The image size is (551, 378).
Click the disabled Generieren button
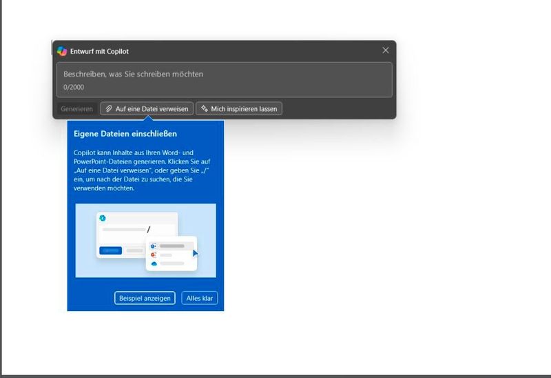(x=76, y=109)
